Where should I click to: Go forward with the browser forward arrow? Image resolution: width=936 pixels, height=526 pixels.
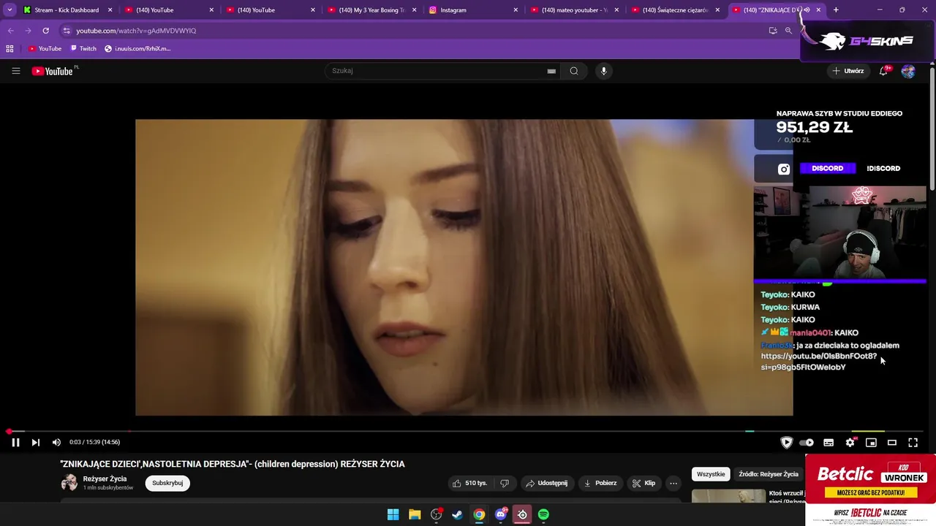click(28, 31)
